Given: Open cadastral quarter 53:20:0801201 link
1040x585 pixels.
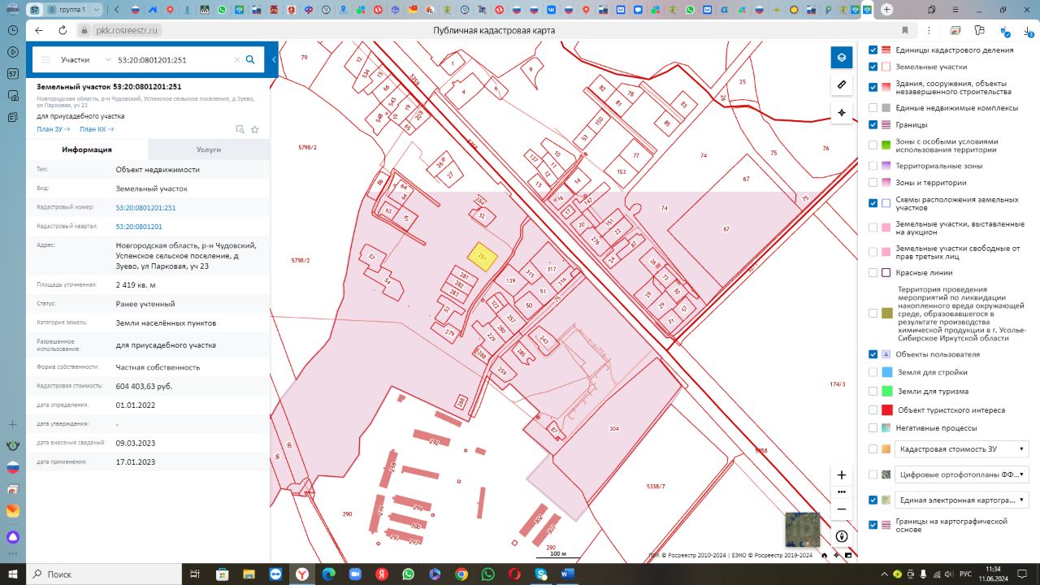Looking at the screenshot, I should 139,227.
